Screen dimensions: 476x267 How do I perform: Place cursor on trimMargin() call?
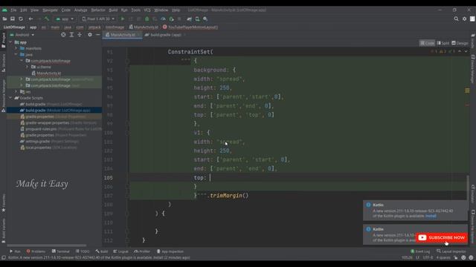(229, 196)
